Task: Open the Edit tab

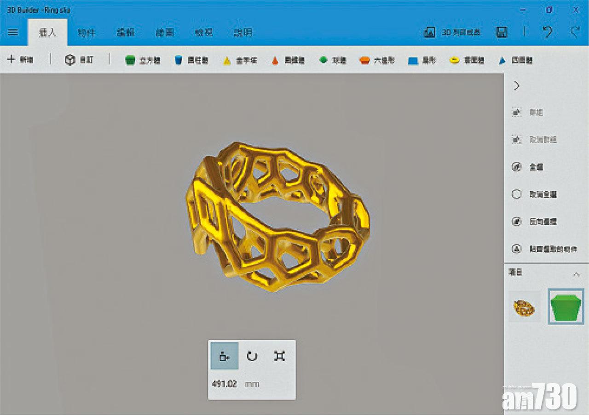Action: tap(125, 33)
